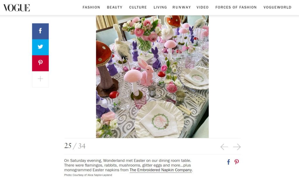
Task: Open the Fashion menu
Action: pos(91,7)
